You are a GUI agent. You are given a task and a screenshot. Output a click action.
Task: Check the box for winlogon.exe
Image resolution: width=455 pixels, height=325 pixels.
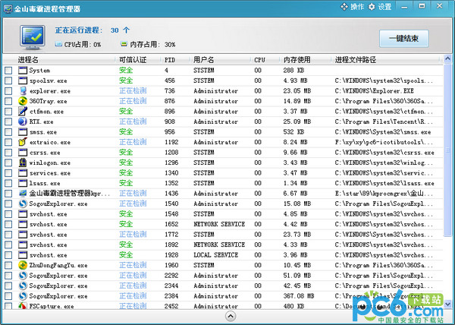coord(8,163)
